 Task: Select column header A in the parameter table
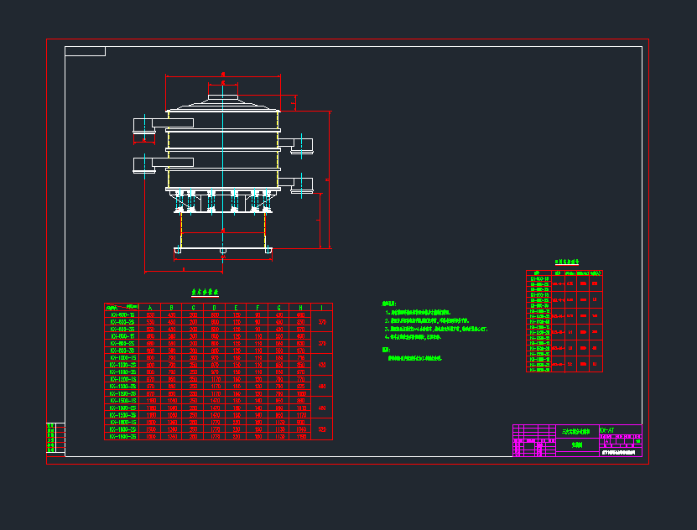[x=149, y=306]
